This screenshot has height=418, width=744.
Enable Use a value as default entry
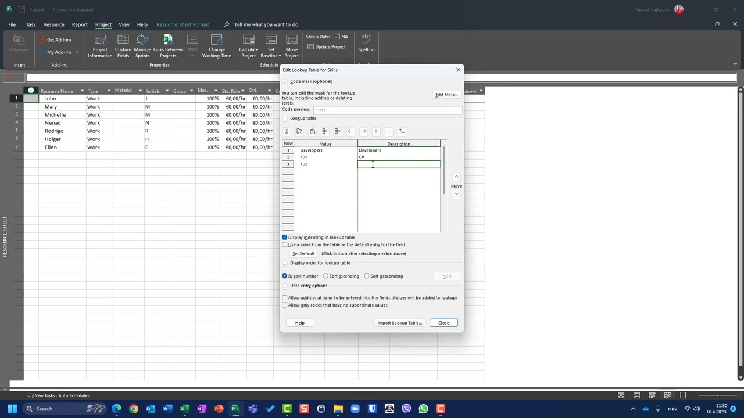[285, 245]
